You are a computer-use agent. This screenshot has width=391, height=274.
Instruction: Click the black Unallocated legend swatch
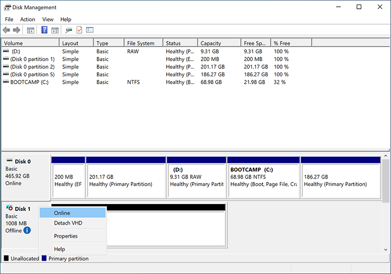pyautogui.click(x=6, y=258)
